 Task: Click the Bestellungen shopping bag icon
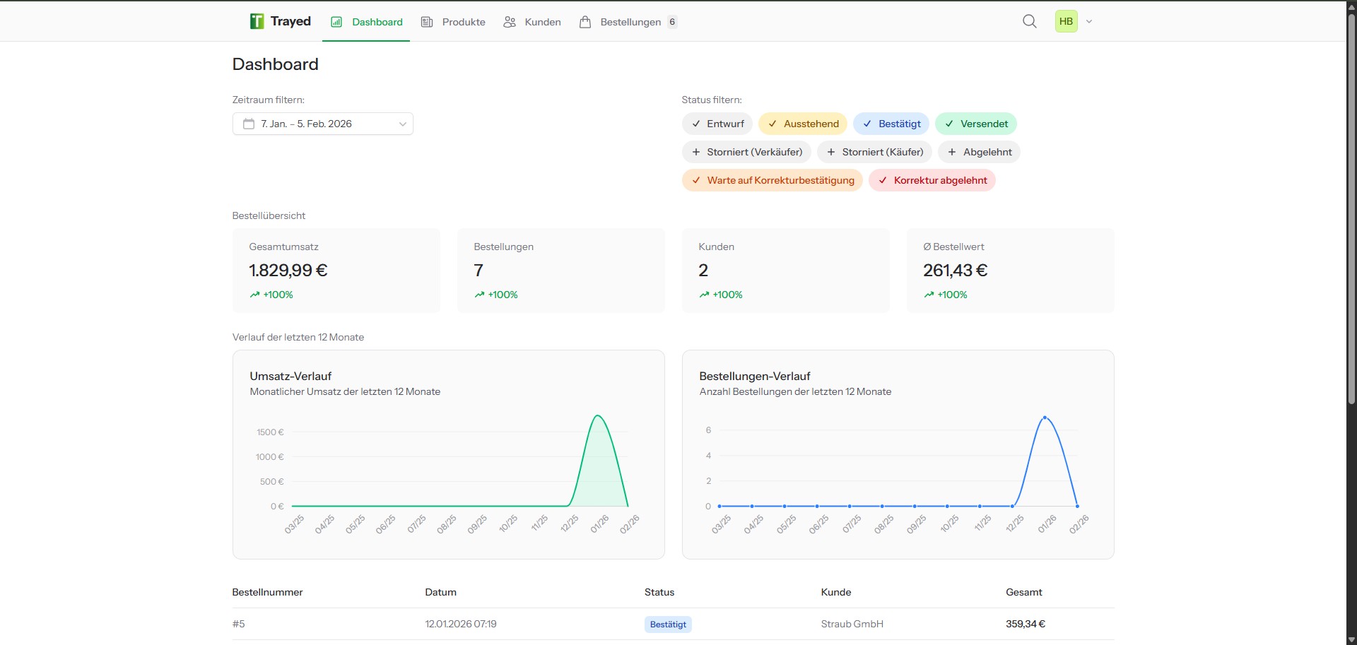(x=585, y=22)
